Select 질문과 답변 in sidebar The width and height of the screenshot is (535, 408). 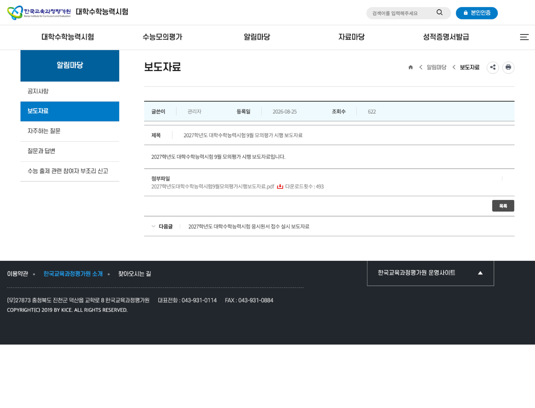(70, 151)
